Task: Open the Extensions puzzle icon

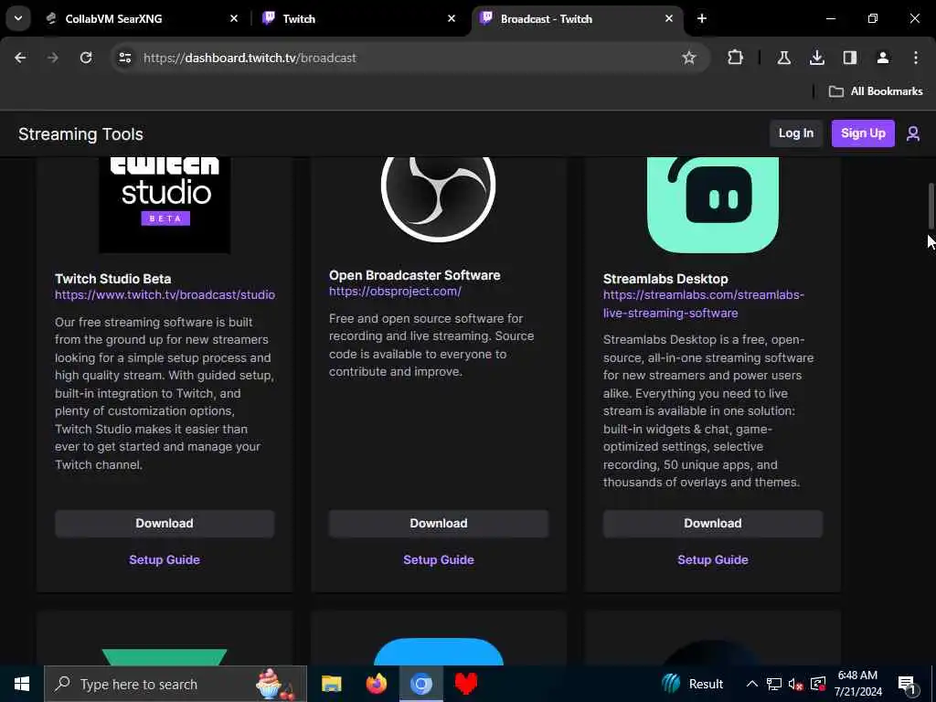Action: click(x=736, y=58)
